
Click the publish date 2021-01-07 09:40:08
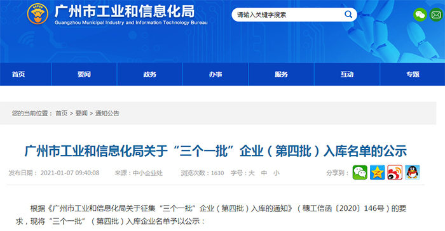tap(70, 173)
